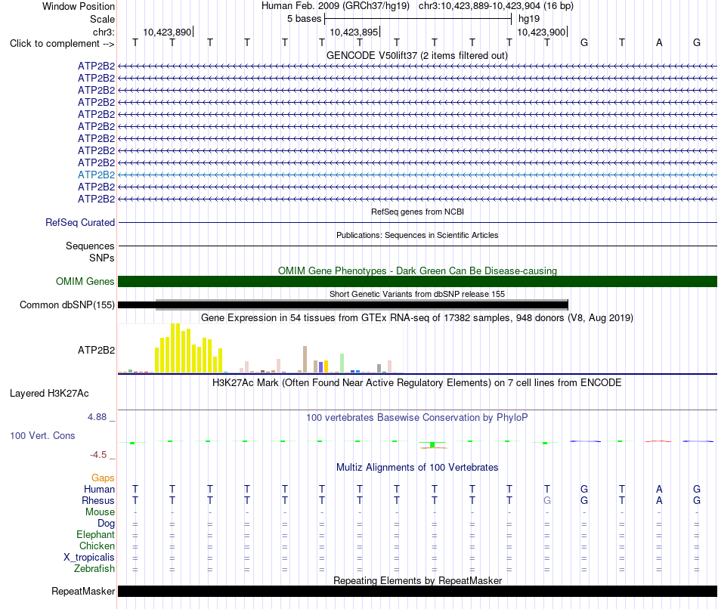The image size is (718, 609).
Task: Click 'Repeating Elements by RepeatMasker' title
Action: 417,580
